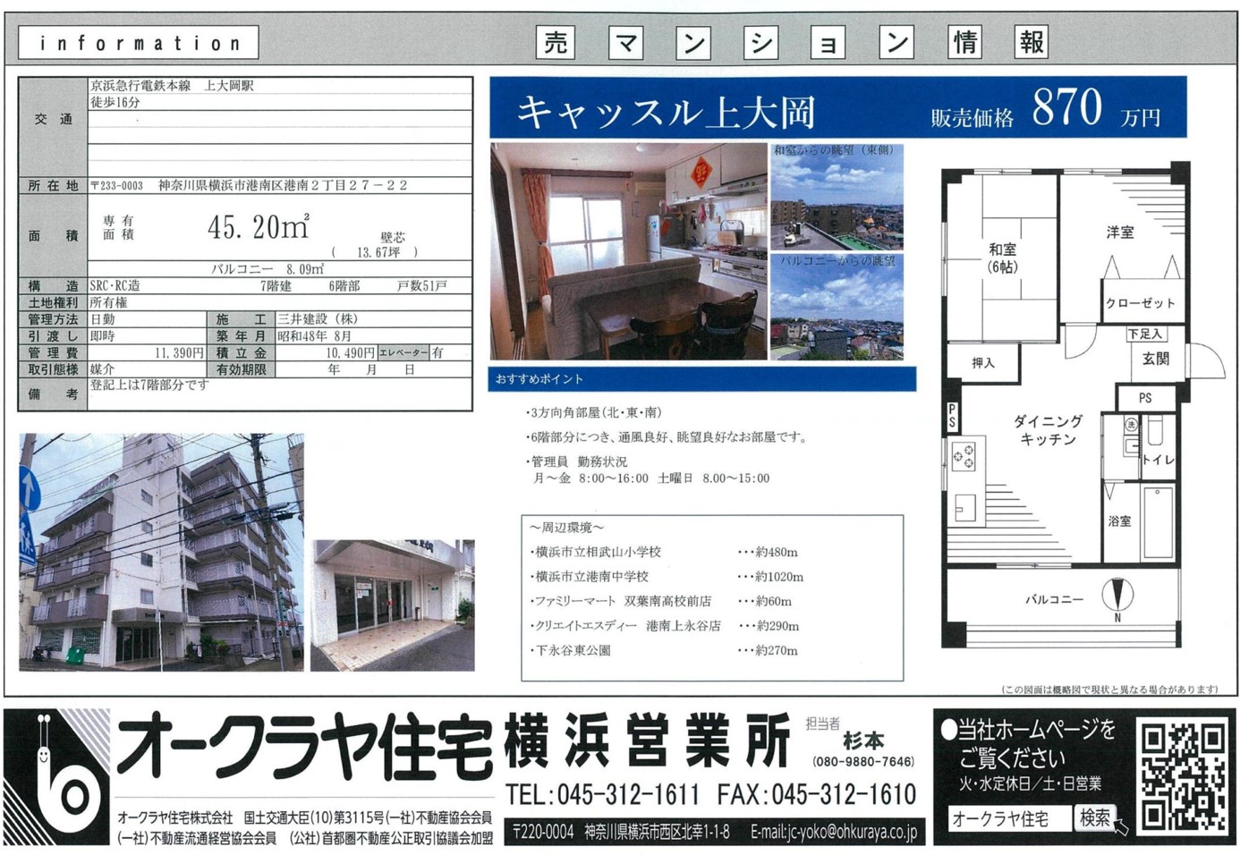Open the building exterior photo
This screenshot has width=1240, height=855.
click(161, 552)
